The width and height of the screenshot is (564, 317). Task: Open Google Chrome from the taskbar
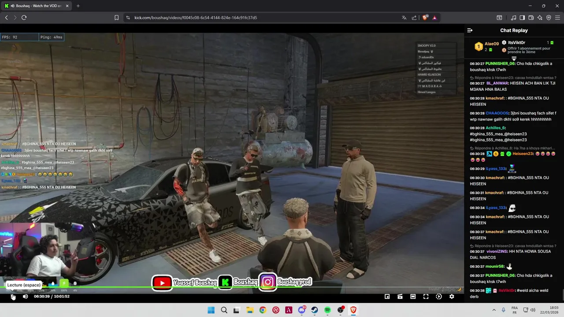[x=263, y=310]
